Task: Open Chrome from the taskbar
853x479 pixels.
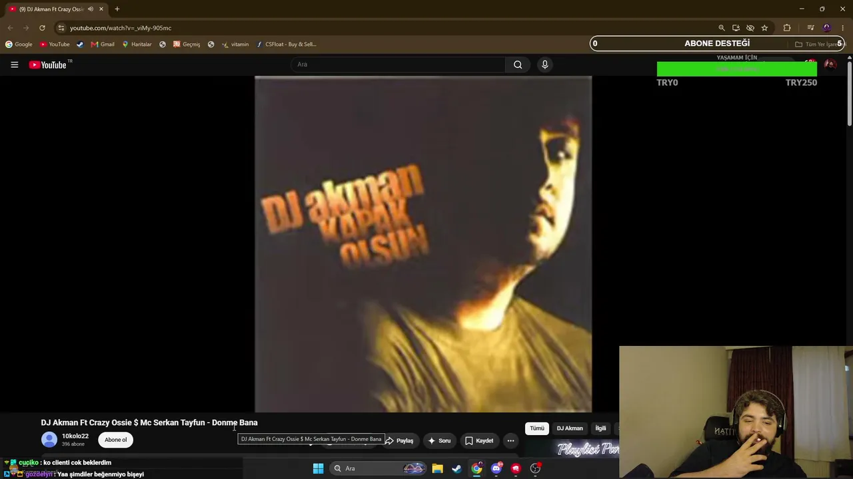Action: point(476,468)
